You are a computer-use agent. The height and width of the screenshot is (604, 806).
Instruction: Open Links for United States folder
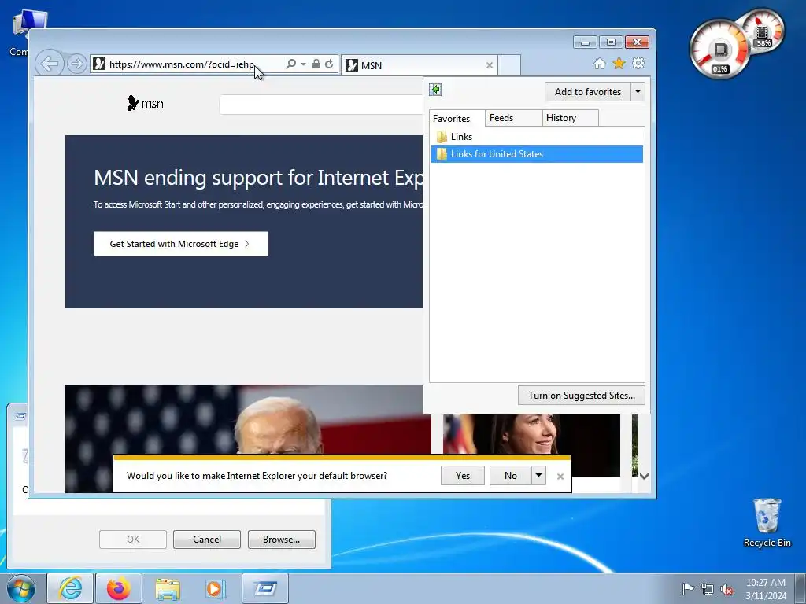click(x=537, y=154)
